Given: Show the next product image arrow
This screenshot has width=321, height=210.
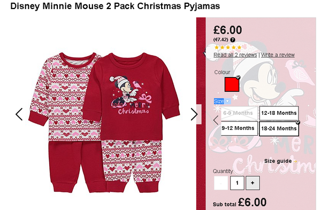Looking at the screenshot, I should (x=194, y=114).
